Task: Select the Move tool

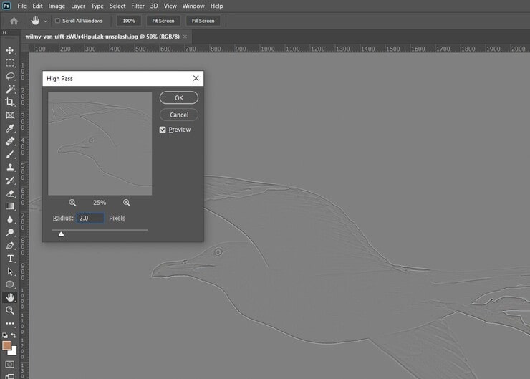Action: click(10, 50)
